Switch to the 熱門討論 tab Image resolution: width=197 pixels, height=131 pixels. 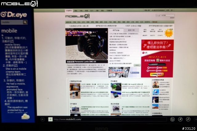click(x=116, y=30)
